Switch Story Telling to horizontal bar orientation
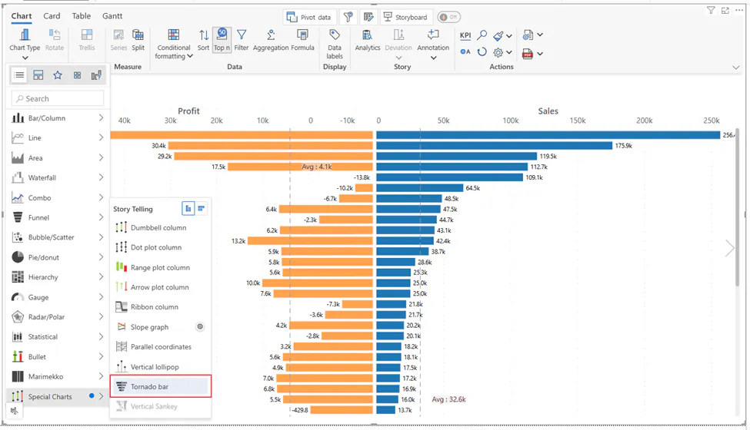 coord(202,209)
